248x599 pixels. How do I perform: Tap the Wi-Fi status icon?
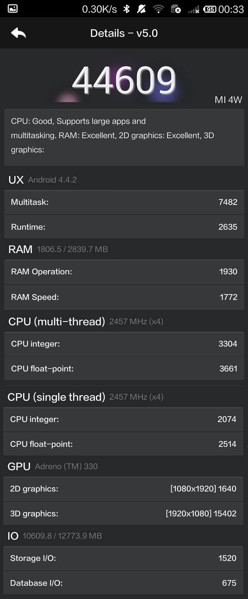pos(158,9)
